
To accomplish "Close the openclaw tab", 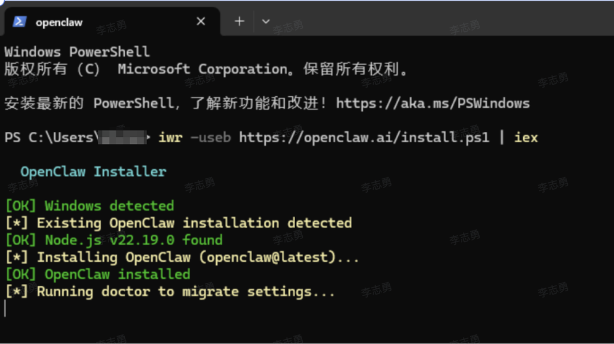I will pos(201,22).
